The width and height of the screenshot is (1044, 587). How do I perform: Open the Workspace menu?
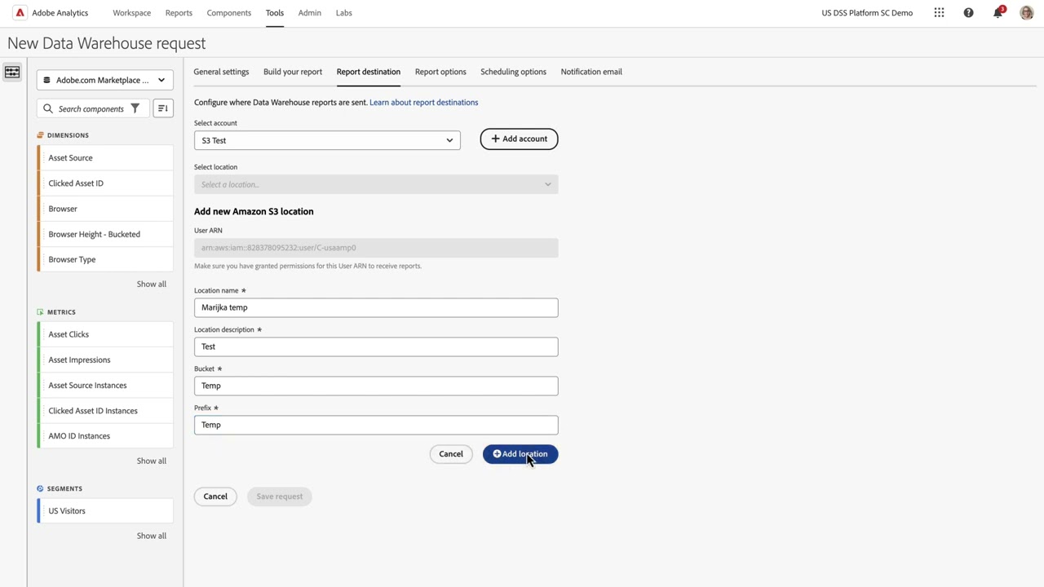(x=131, y=13)
